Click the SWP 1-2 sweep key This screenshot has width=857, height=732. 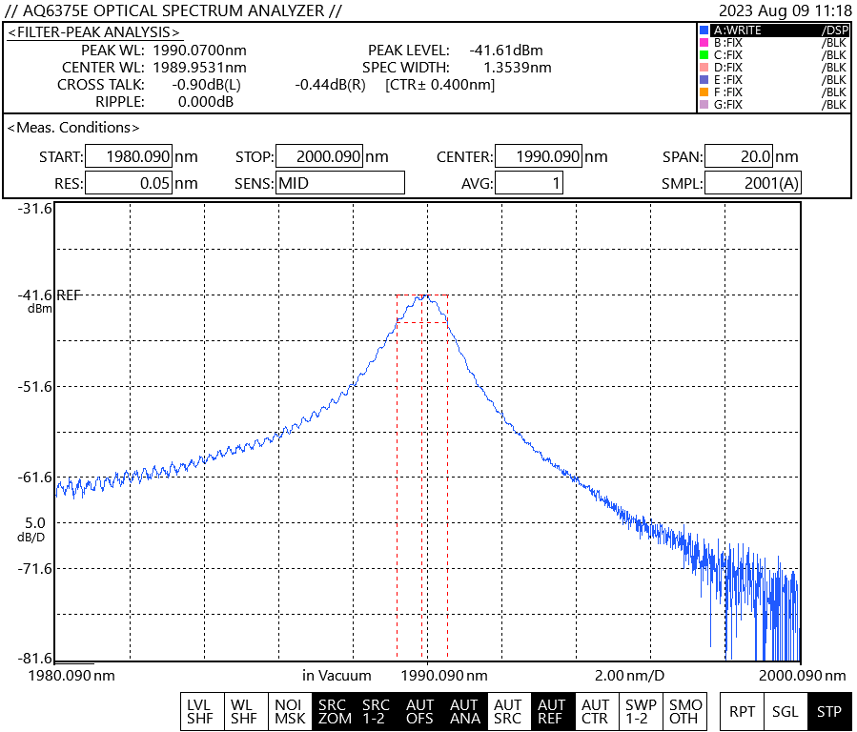(x=638, y=711)
